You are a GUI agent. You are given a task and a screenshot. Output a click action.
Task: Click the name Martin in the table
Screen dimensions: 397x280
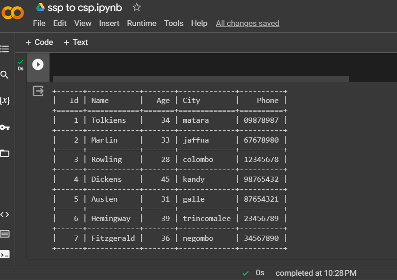click(104, 140)
